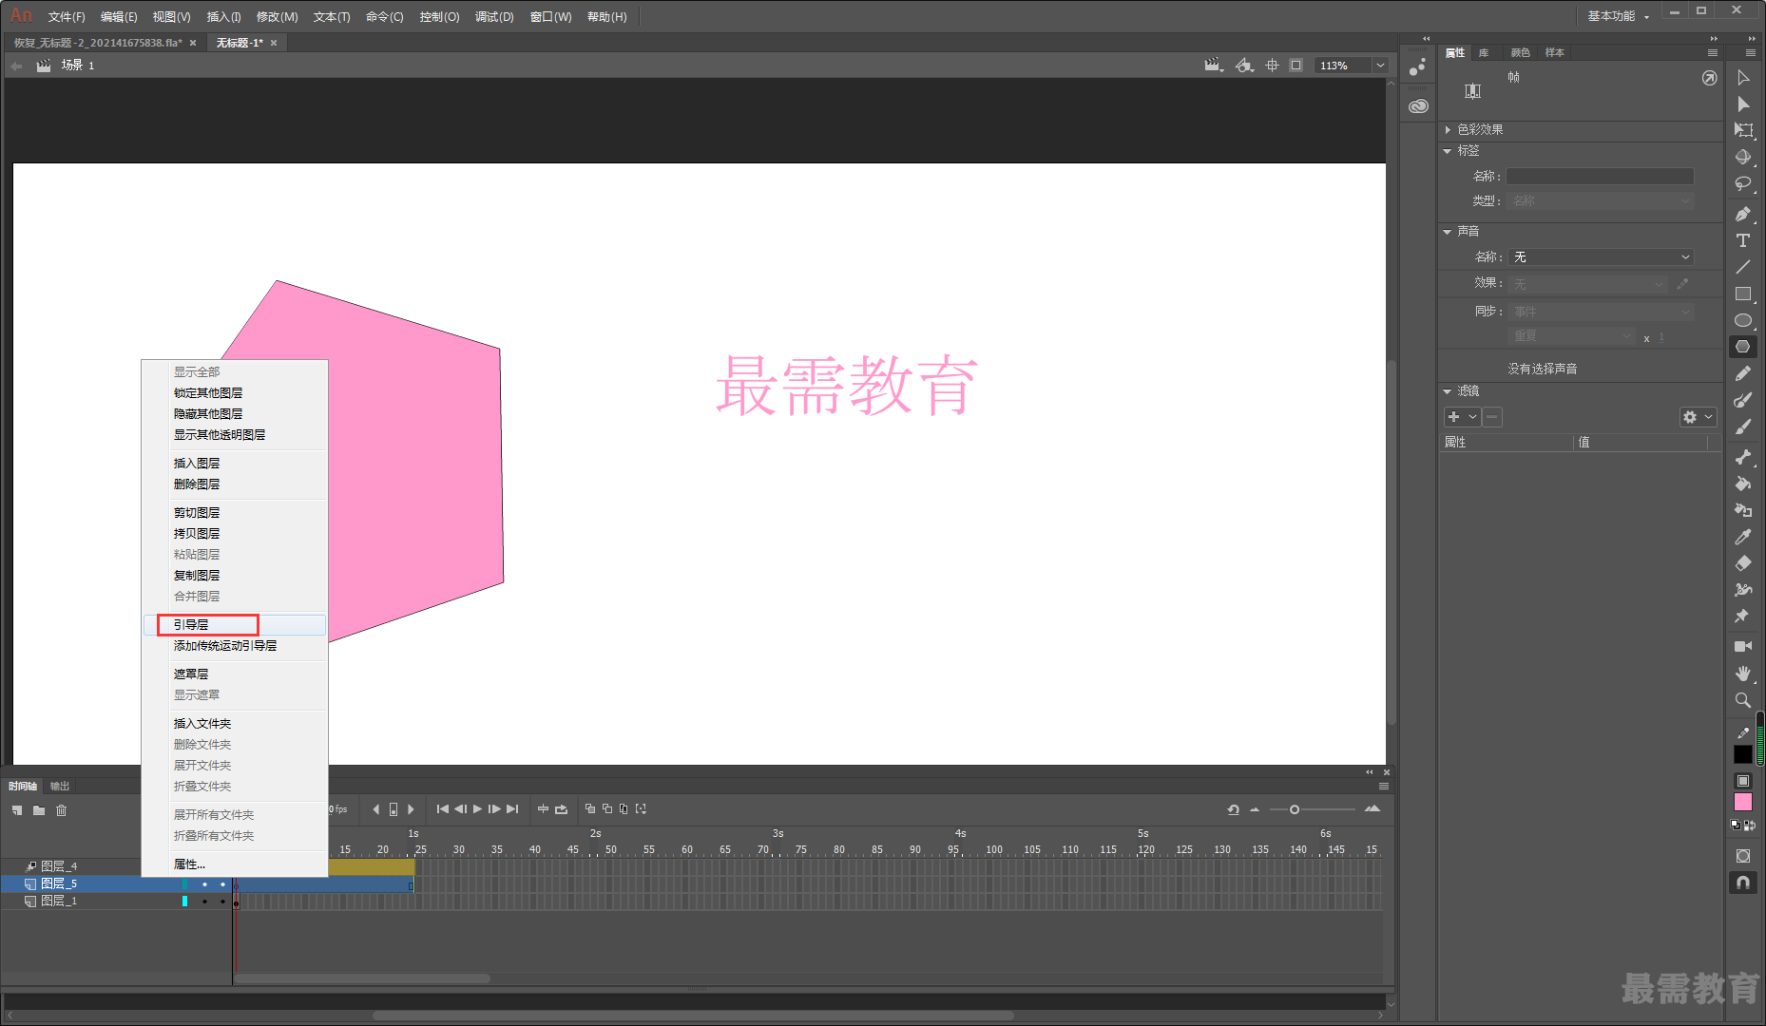Open the 基本功能 workspace dropdown

[x=1619, y=16]
